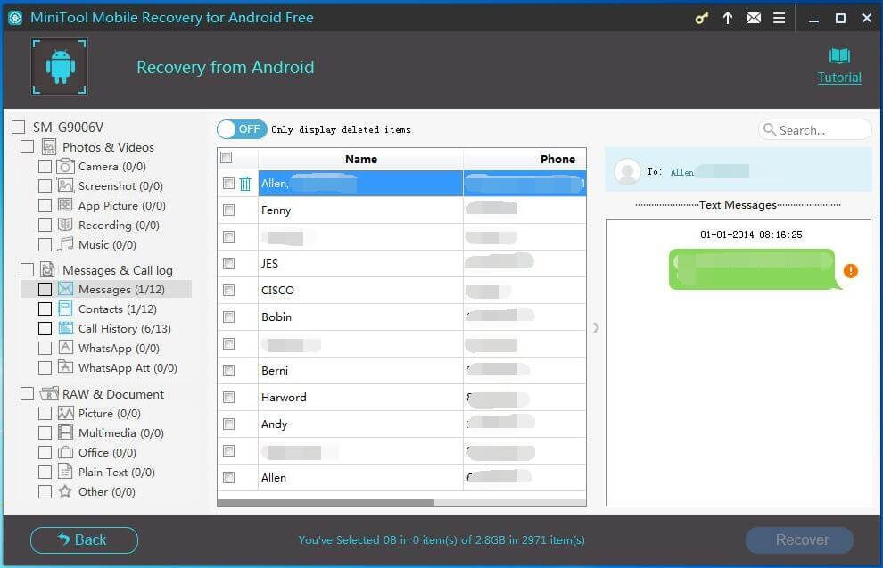Image resolution: width=883 pixels, height=568 pixels.
Task: Click the Camera category icon
Action: pyautogui.click(x=65, y=166)
